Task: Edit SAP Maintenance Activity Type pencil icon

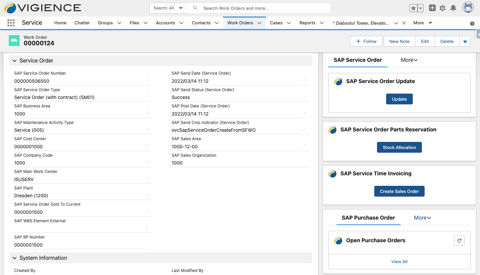Action: [x=147, y=129]
